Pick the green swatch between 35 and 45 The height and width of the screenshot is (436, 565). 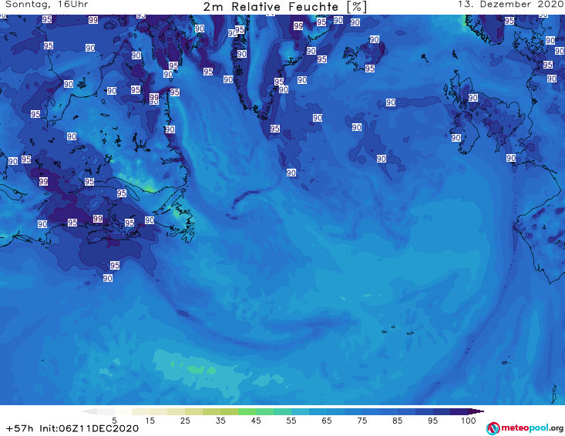(x=247, y=412)
